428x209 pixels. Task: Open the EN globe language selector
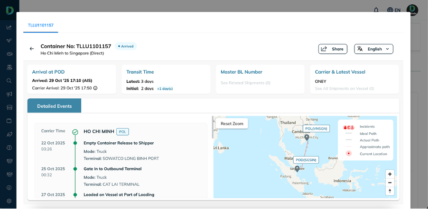pyautogui.click(x=393, y=10)
